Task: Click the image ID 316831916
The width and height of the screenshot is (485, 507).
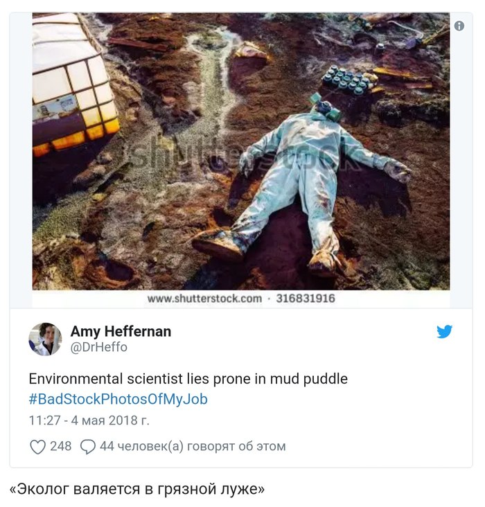Action: click(306, 299)
